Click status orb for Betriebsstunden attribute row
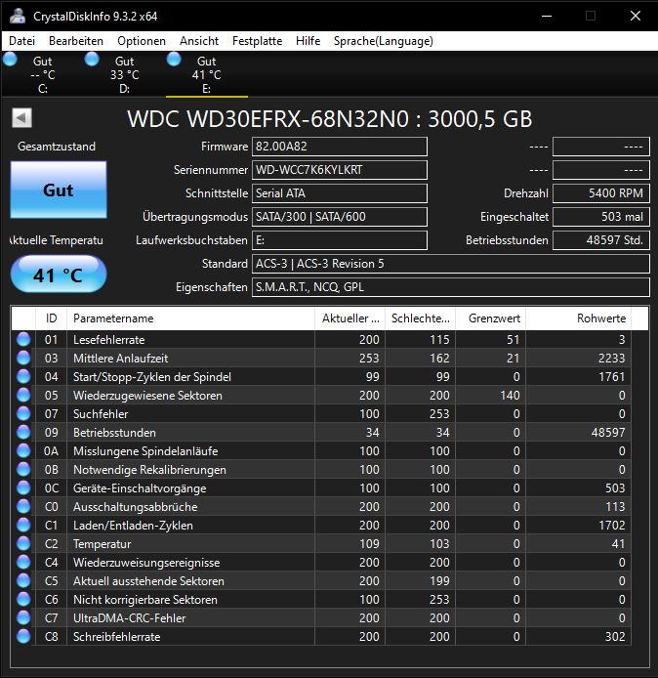The width and height of the screenshot is (658, 678). (23, 433)
